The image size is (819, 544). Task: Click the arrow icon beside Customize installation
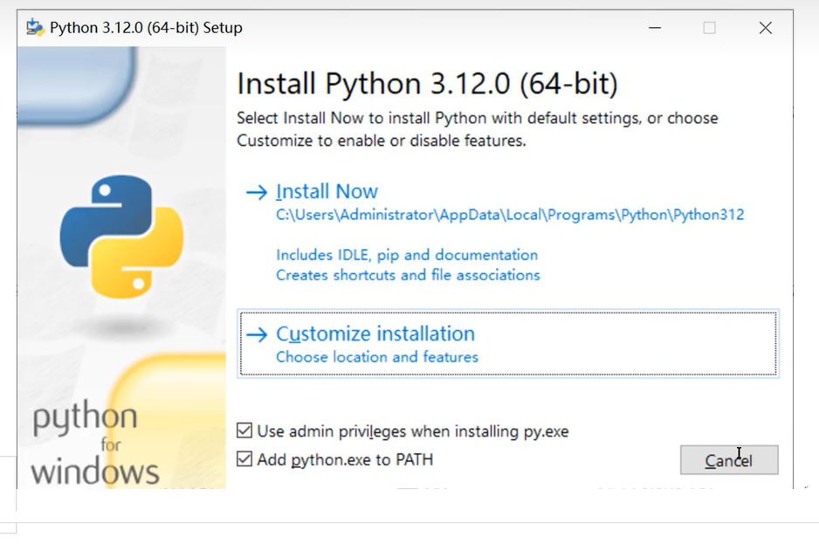click(x=256, y=334)
